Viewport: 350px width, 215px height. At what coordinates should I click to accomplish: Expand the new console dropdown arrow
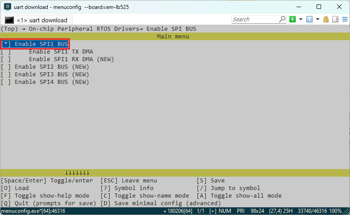coord(301,20)
